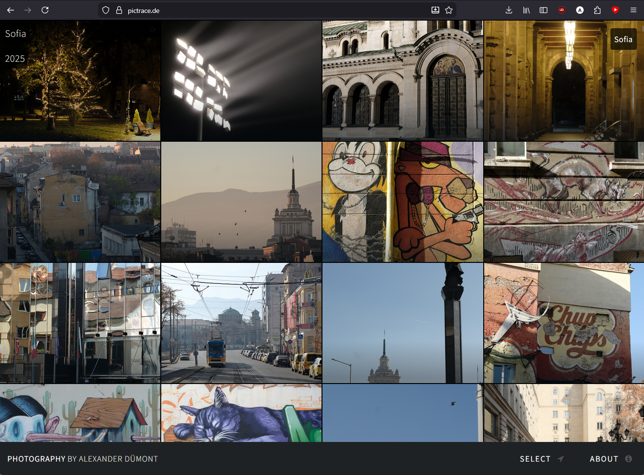Open the Library bookmarks and history icon
This screenshot has height=475, width=644.
(526, 10)
